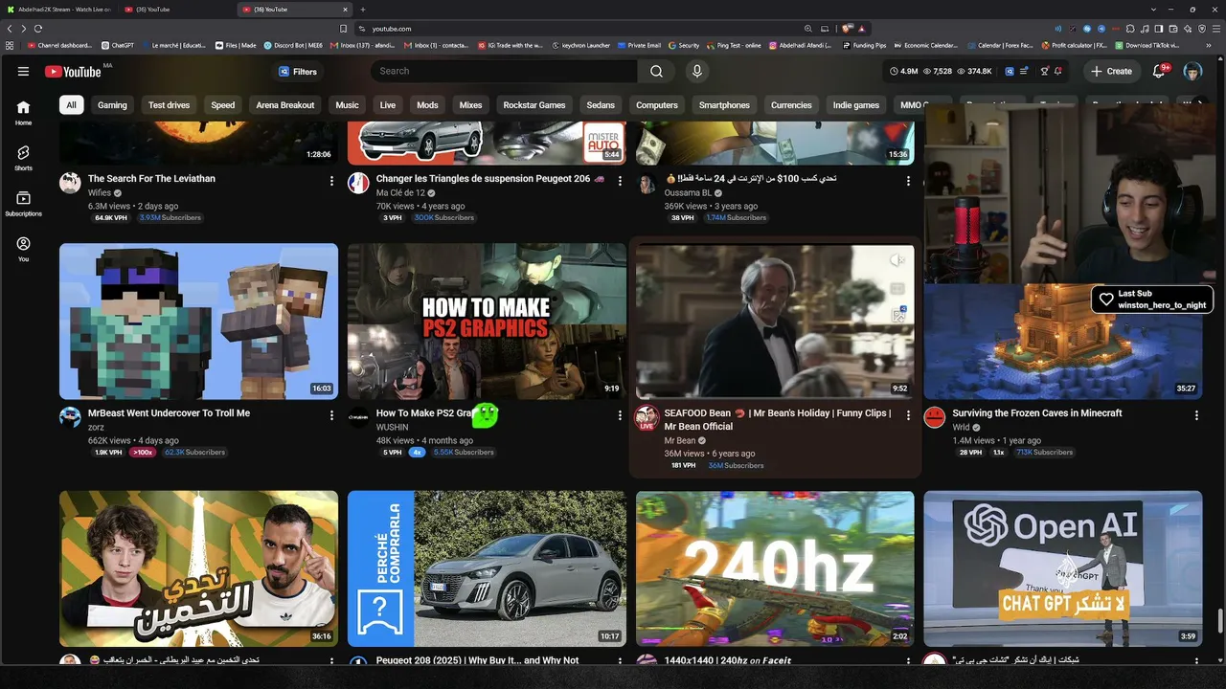Open the account avatar menu
This screenshot has width=1226, height=689.
click(1192, 71)
